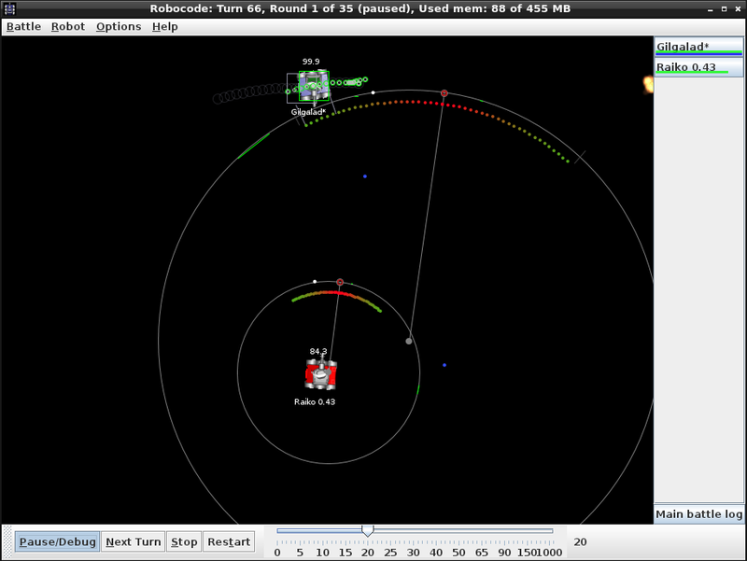Stop the battle
747x561 pixels.
click(x=184, y=542)
